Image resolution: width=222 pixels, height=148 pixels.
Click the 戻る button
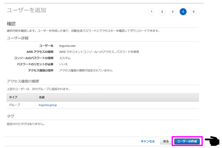[x=166, y=141]
